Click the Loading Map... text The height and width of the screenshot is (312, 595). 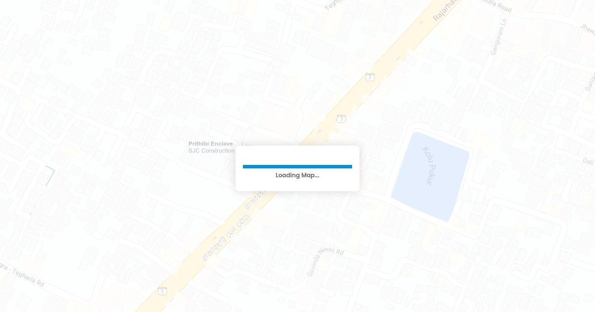[x=297, y=175]
